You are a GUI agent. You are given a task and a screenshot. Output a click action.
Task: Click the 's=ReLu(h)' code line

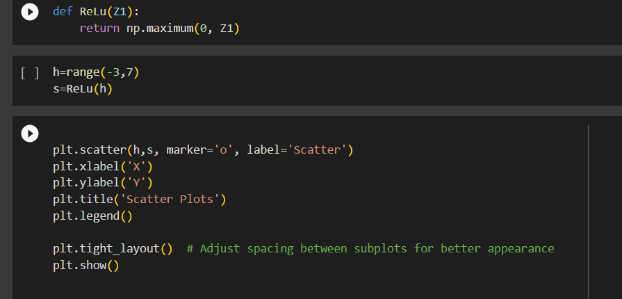point(83,89)
